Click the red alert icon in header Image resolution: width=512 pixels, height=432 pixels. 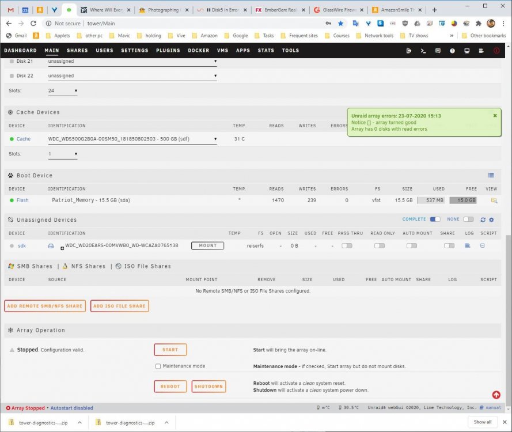point(496,51)
